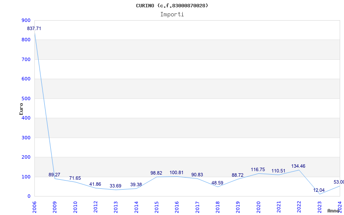Click the 90.83 value label
The width and height of the screenshot is (344, 215).
197,175
